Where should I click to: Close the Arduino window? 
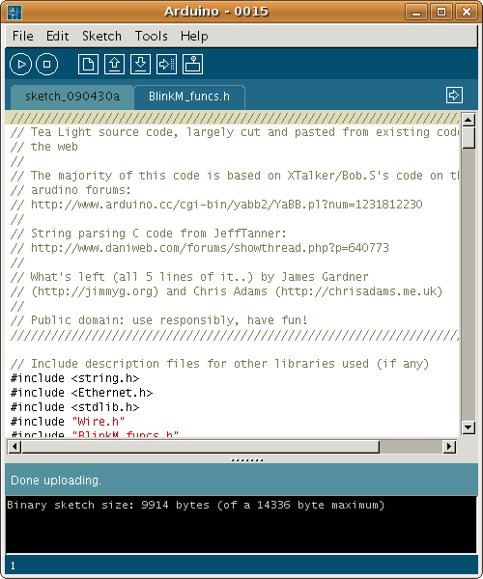(x=466, y=13)
